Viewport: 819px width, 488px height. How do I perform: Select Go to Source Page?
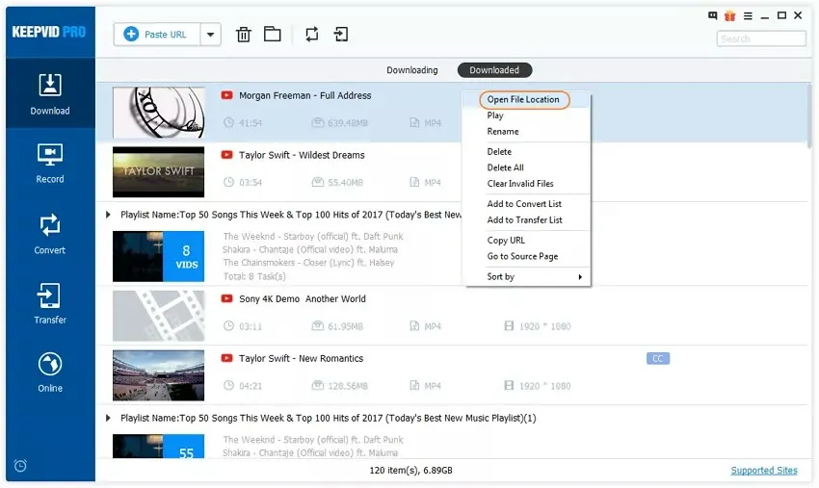(x=528, y=256)
